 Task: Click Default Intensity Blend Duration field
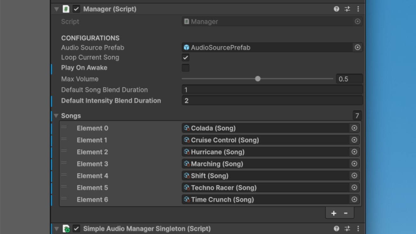[272, 101]
